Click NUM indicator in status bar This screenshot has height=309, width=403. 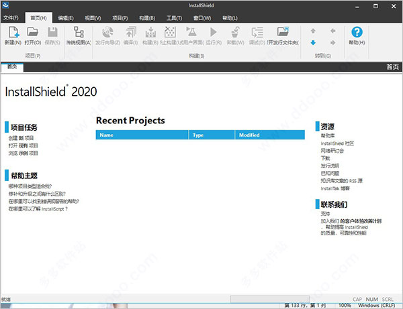pyautogui.click(x=371, y=299)
